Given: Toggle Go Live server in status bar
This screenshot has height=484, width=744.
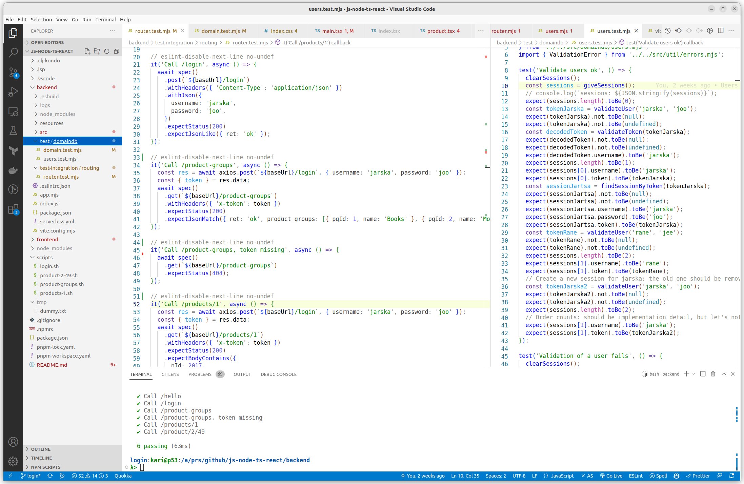Looking at the screenshot, I should [611, 476].
